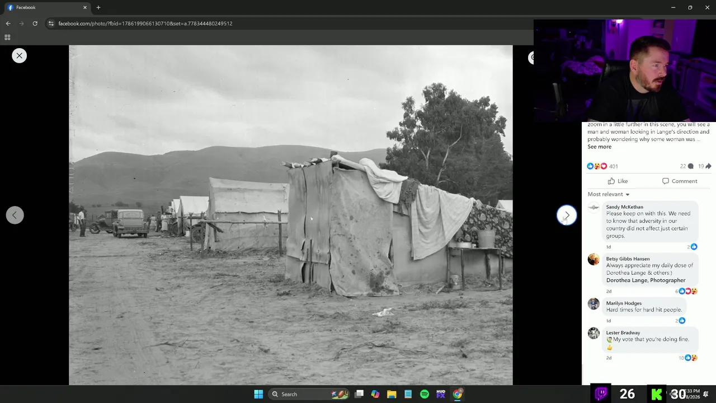The image size is (716, 403).
Task: Reload the page with the refresh icon
Action: 35,24
